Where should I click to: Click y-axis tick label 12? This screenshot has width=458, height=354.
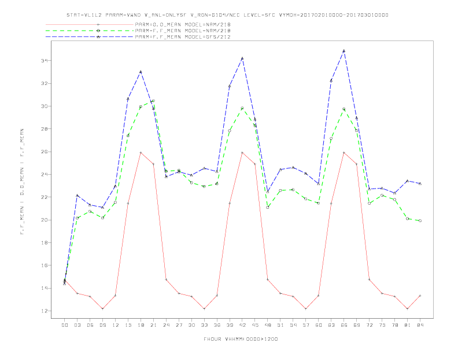point(45,311)
